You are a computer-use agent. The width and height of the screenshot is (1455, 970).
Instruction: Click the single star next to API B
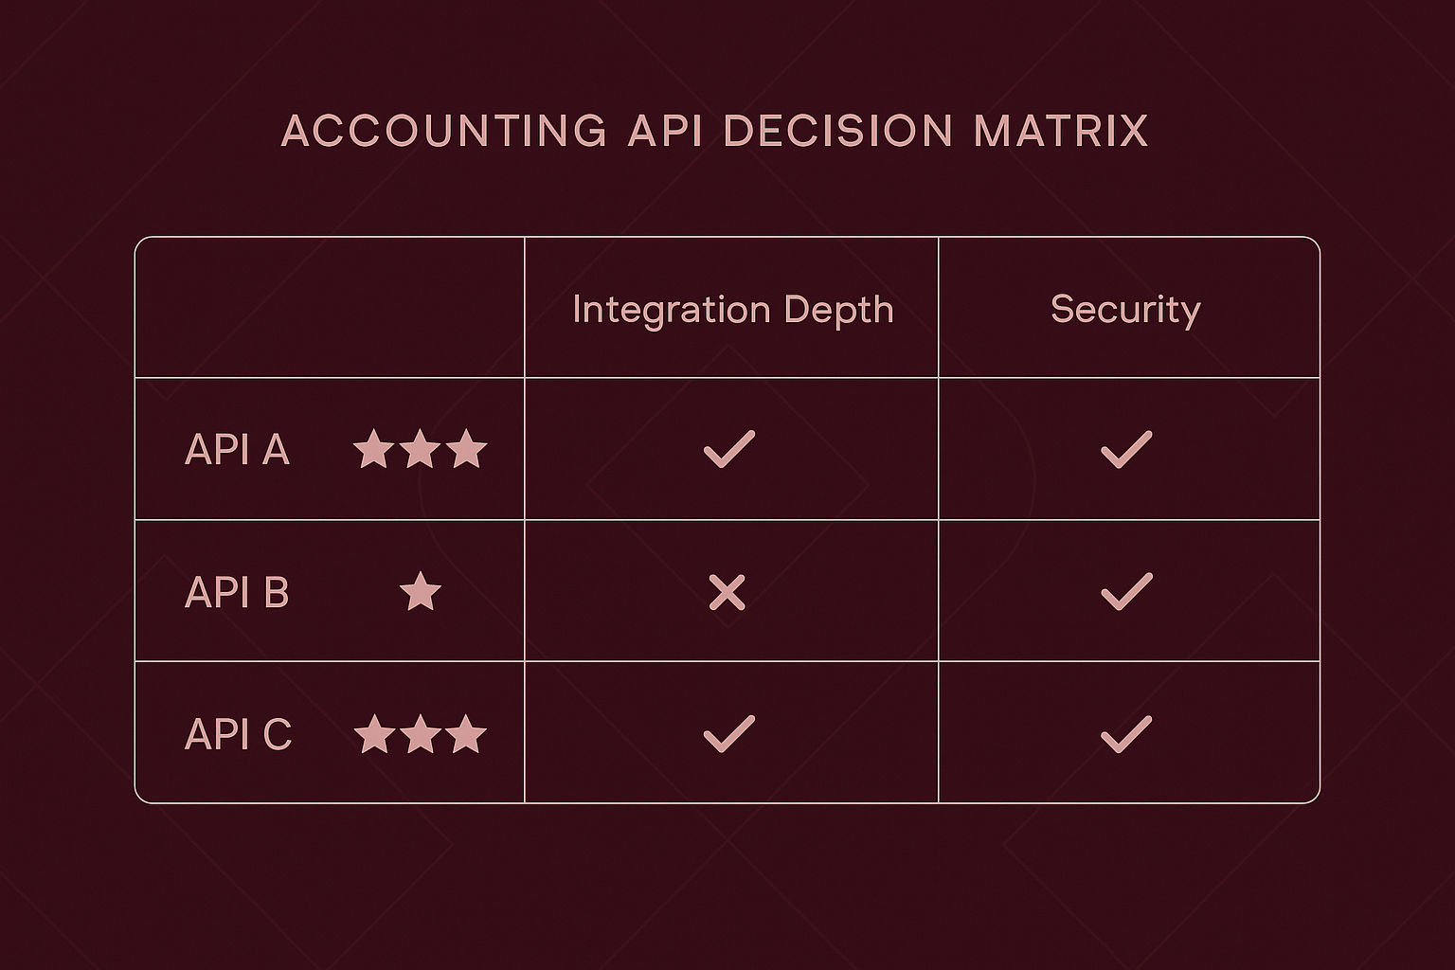coord(421,592)
